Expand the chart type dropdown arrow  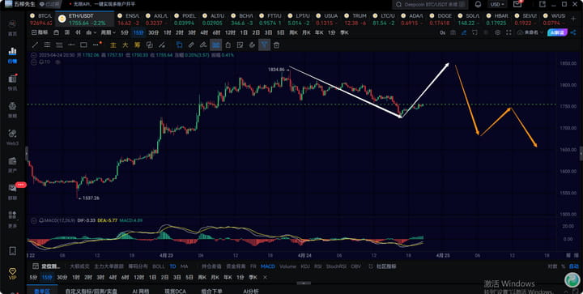tap(96, 32)
